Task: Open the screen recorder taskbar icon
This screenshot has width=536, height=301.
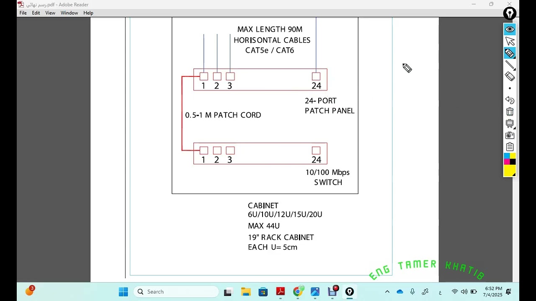Action: [x=332, y=292]
